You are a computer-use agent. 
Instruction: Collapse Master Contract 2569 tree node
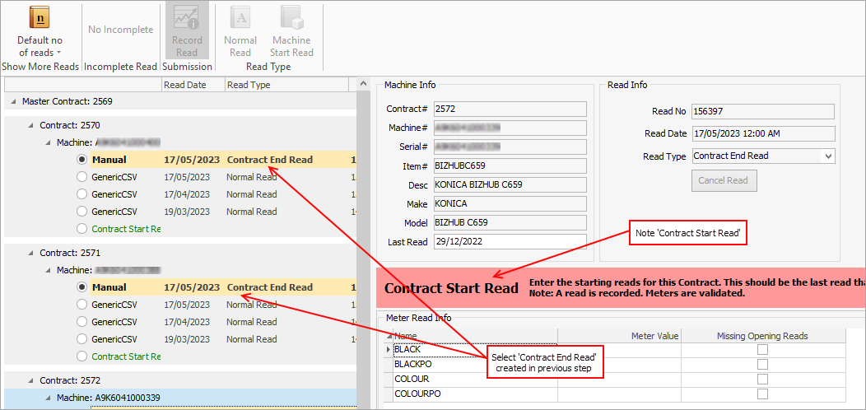tap(13, 101)
